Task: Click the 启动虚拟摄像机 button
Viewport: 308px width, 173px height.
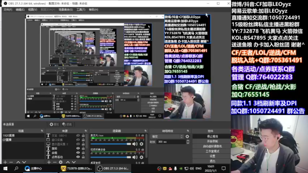Action: click(x=213, y=146)
